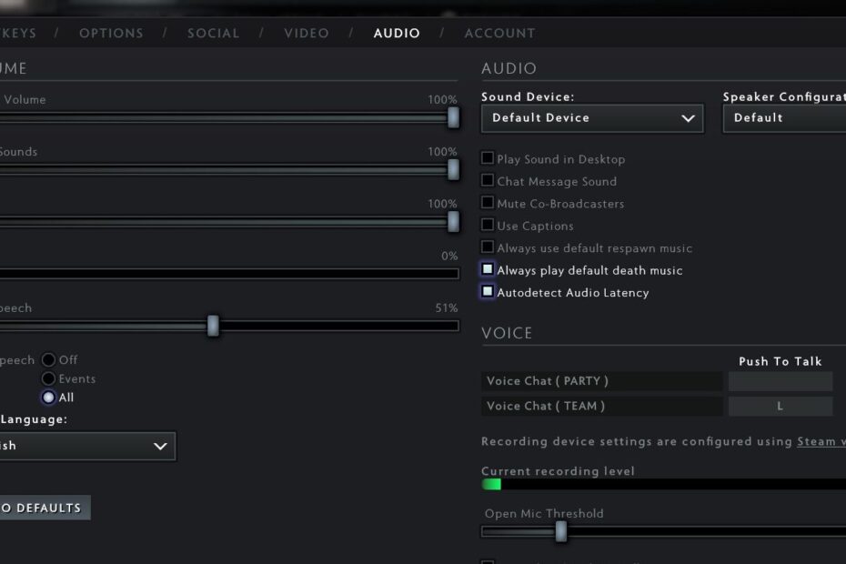The image size is (846, 564).
Task: Select the All speech radio button
Action: tap(49, 398)
